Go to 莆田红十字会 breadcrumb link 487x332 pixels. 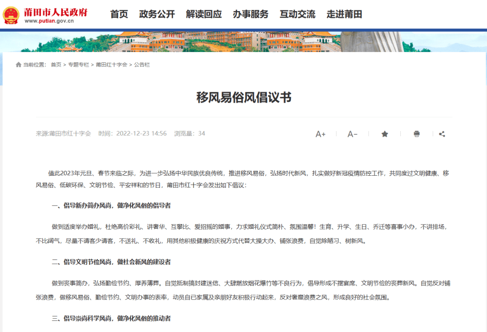pos(112,65)
